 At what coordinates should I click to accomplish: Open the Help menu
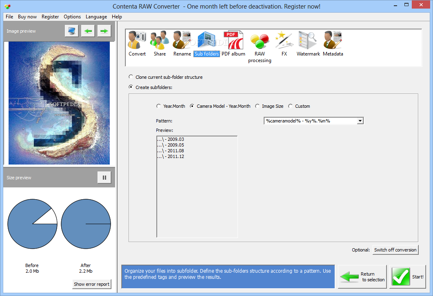coord(117,17)
